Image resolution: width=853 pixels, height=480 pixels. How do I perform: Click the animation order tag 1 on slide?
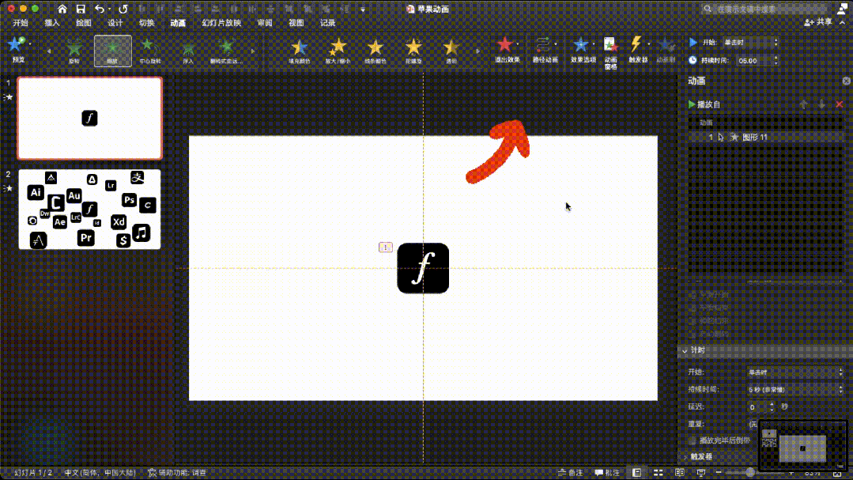pyautogui.click(x=386, y=248)
